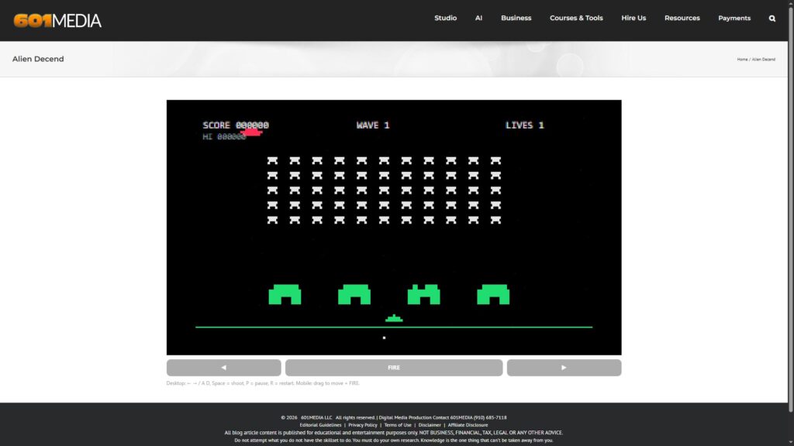Click the right-side page scrollbar
Image resolution: width=794 pixels, height=446 pixels.
[789, 223]
